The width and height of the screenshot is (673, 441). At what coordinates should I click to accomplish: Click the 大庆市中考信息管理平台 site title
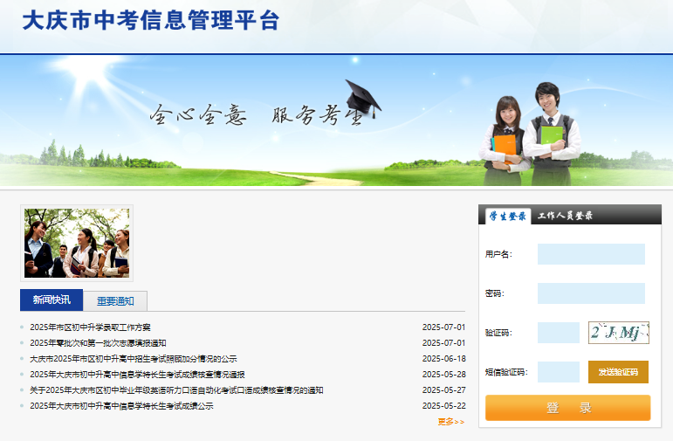[150, 21]
